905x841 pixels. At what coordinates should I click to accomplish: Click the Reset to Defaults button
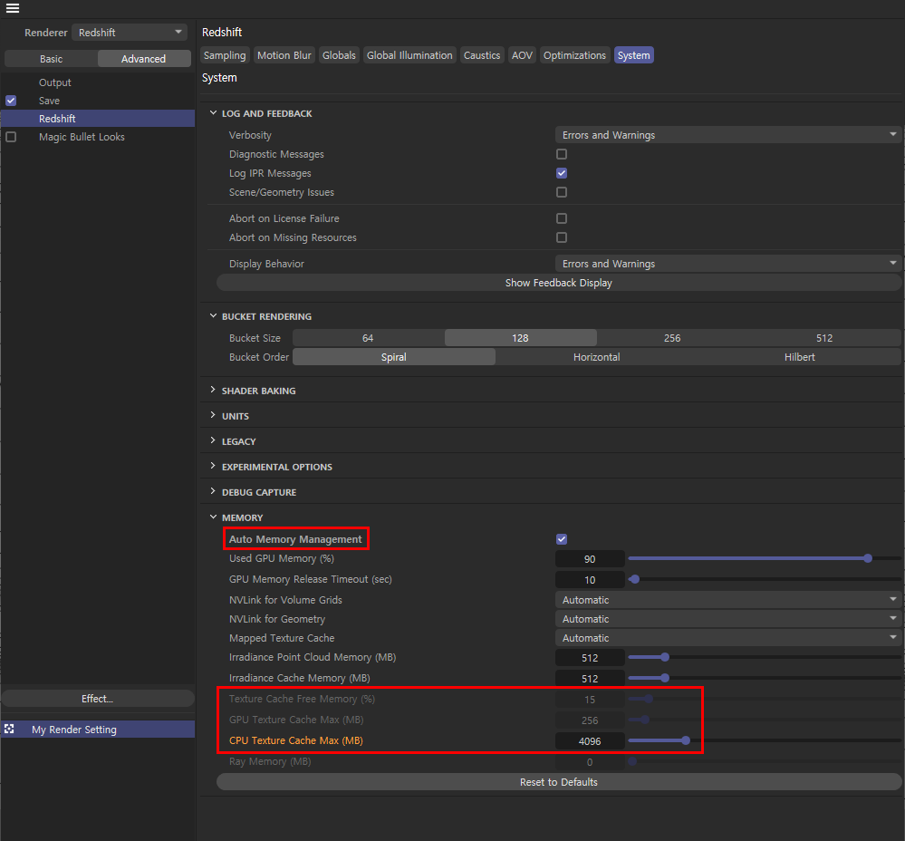(558, 782)
